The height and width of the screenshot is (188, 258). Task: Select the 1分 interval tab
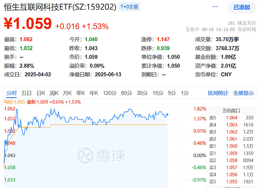click(x=185, y=93)
